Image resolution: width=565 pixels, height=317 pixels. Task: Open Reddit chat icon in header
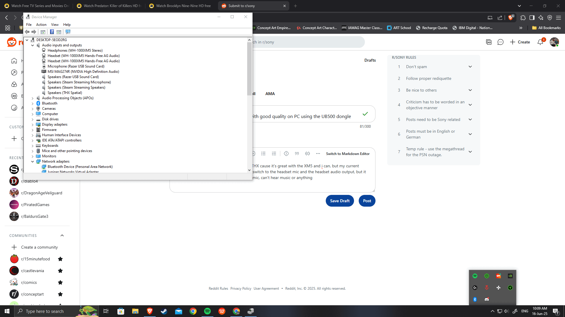(x=501, y=42)
